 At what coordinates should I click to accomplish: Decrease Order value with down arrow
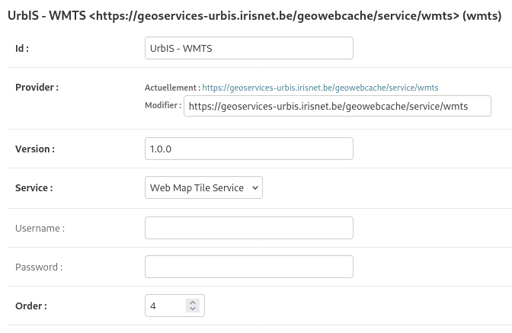[x=193, y=309]
